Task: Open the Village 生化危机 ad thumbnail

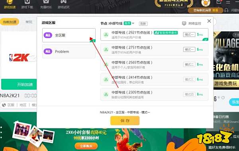Action: pyautogui.click(x=226, y=60)
